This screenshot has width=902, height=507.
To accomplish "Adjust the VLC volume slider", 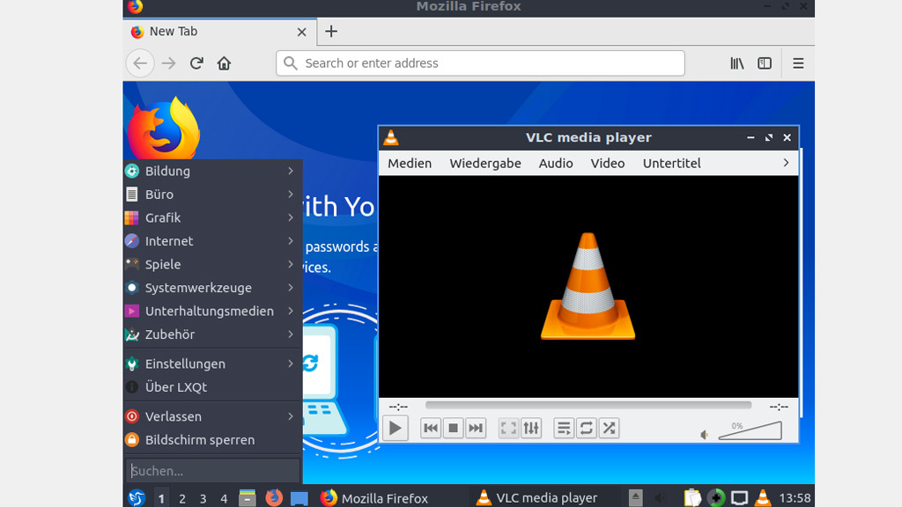I will pos(750,431).
